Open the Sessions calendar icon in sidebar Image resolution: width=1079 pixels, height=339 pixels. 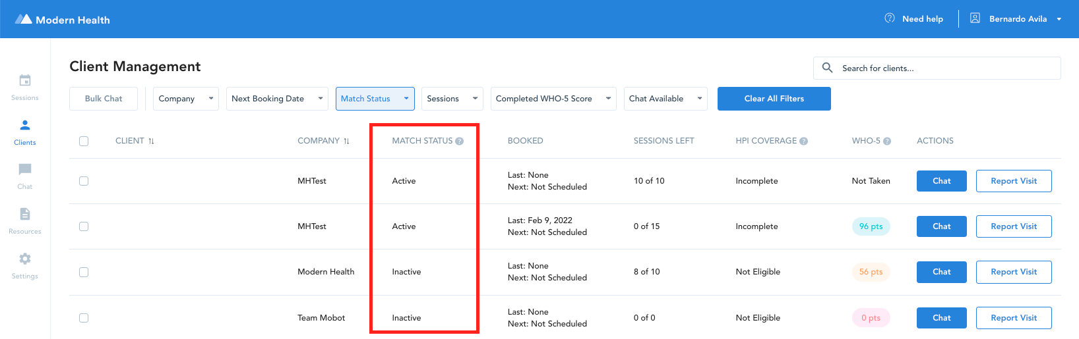(x=25, y=81)
